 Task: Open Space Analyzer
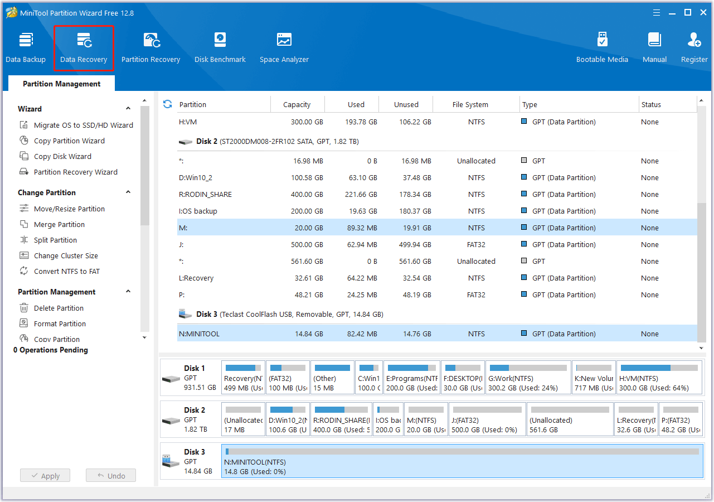(284, 48)
